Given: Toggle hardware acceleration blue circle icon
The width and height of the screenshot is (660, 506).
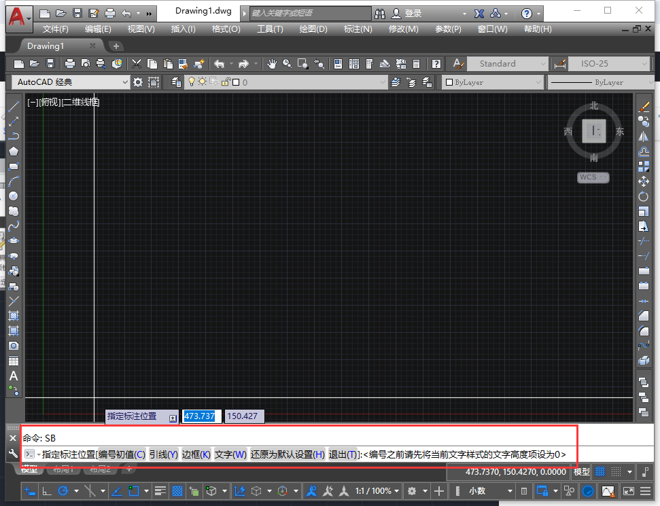Looking at the screenshot, I should 587,491.
